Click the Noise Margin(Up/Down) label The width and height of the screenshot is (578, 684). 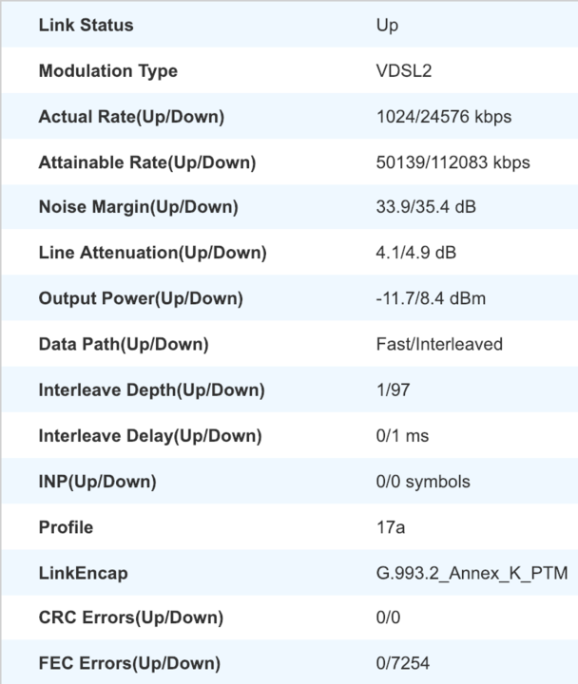139,207
